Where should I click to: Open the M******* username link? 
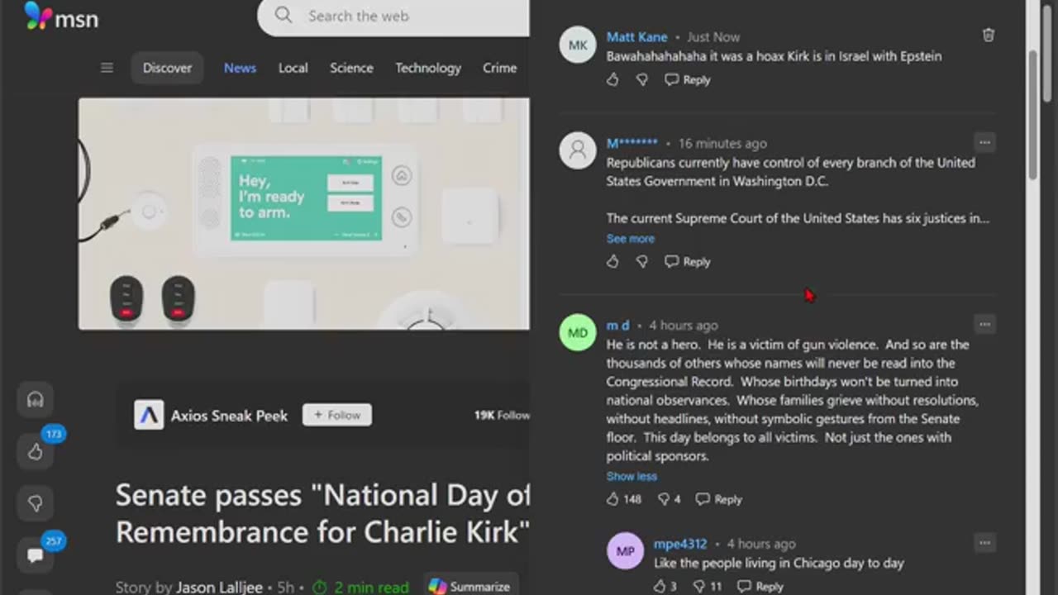pyautogui.click(x=632, y=143)
